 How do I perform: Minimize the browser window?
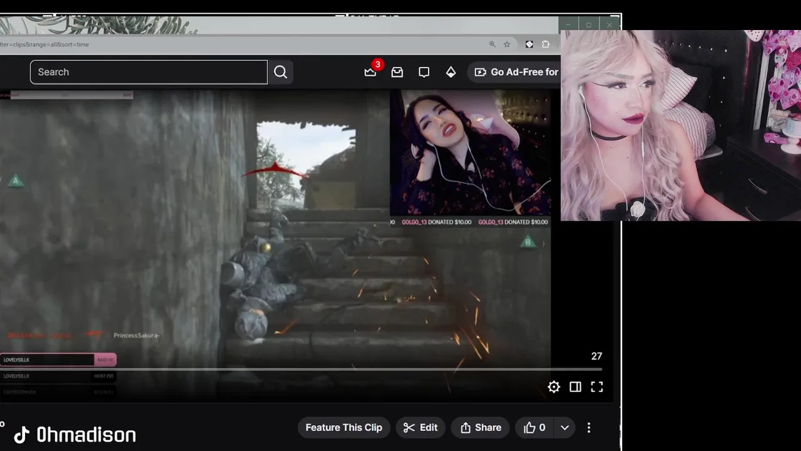[568, 25]
